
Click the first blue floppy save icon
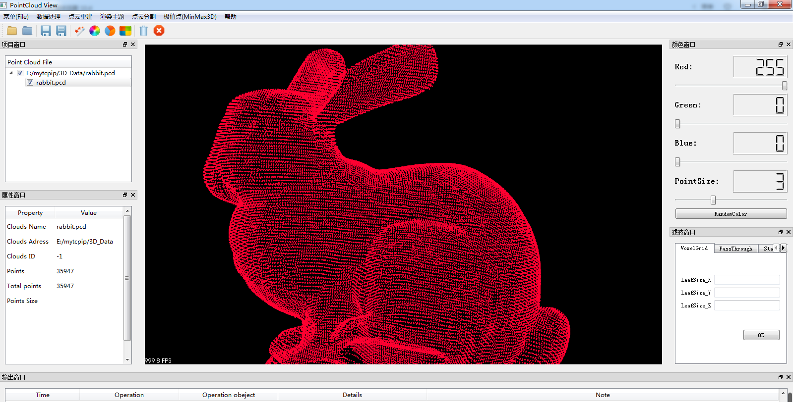click(46, 31)
